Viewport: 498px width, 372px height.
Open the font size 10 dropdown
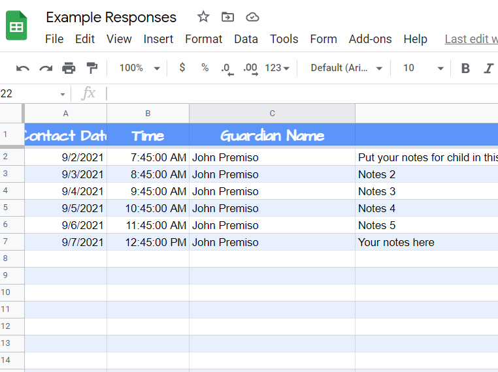click(x=423, y=68)
